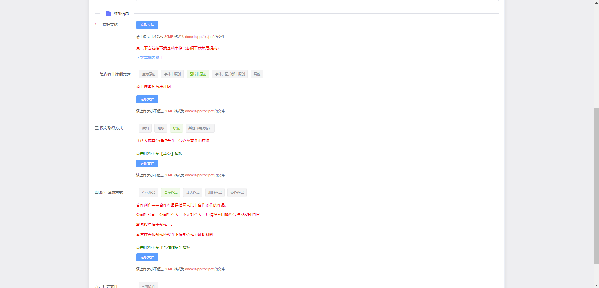Click the 附加信息 document icon
599x288 pixels.
[x=108, y=13]
